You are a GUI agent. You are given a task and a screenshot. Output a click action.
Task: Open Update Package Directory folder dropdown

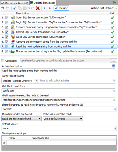coord(37,81)
